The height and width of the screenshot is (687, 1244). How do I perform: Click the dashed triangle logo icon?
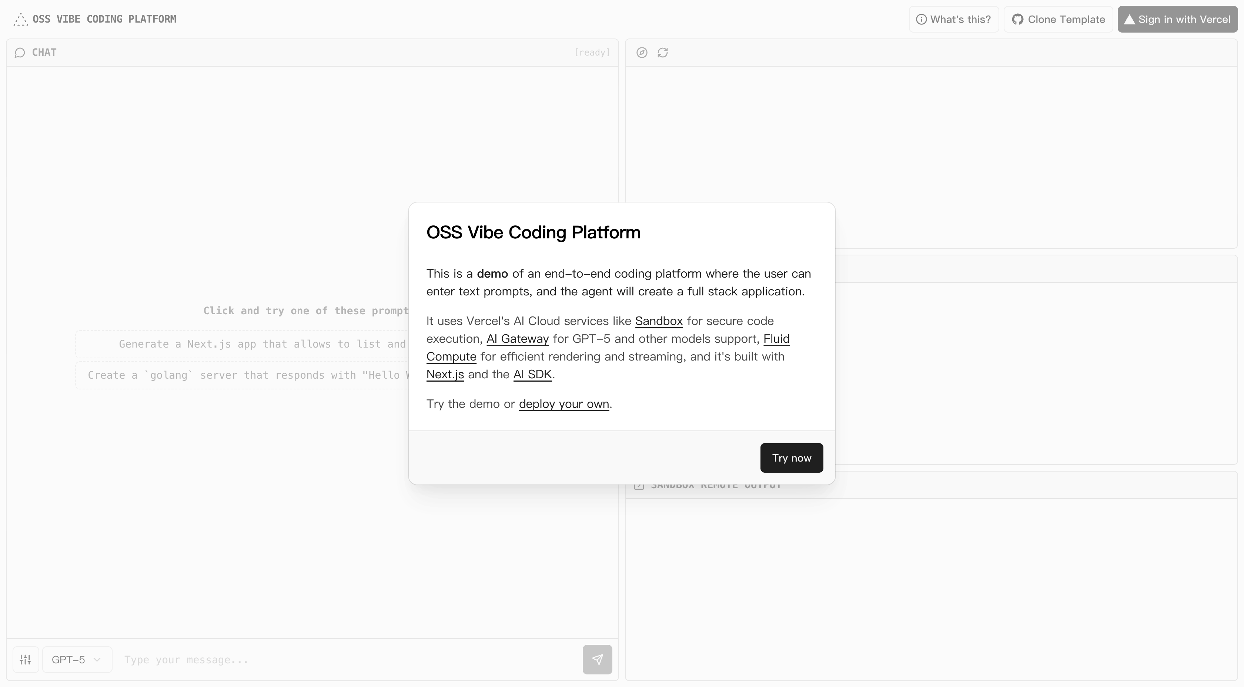tap(20, 19)
